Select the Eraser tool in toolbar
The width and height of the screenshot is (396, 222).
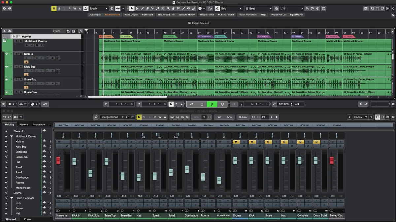point(147,9)
